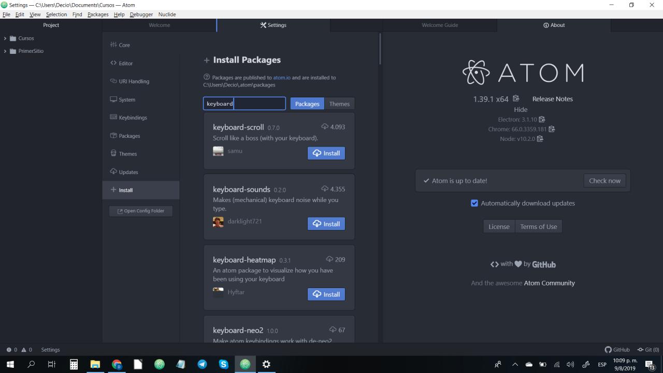663x373 pixels.
Task: Expand the Cursos project folder
Action: pos(4,38)
